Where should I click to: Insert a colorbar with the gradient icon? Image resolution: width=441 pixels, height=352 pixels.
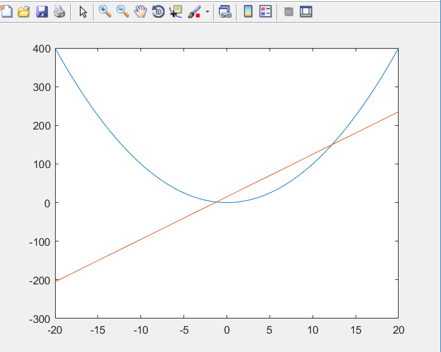[x=248, y=12]
